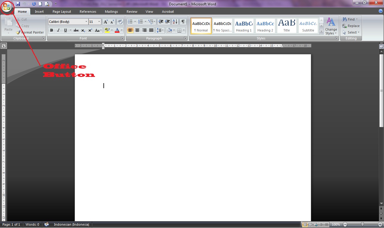Switch to Print Layout view
The width and height of the screenshot is (384, 228).
click(x=305, y=224)
